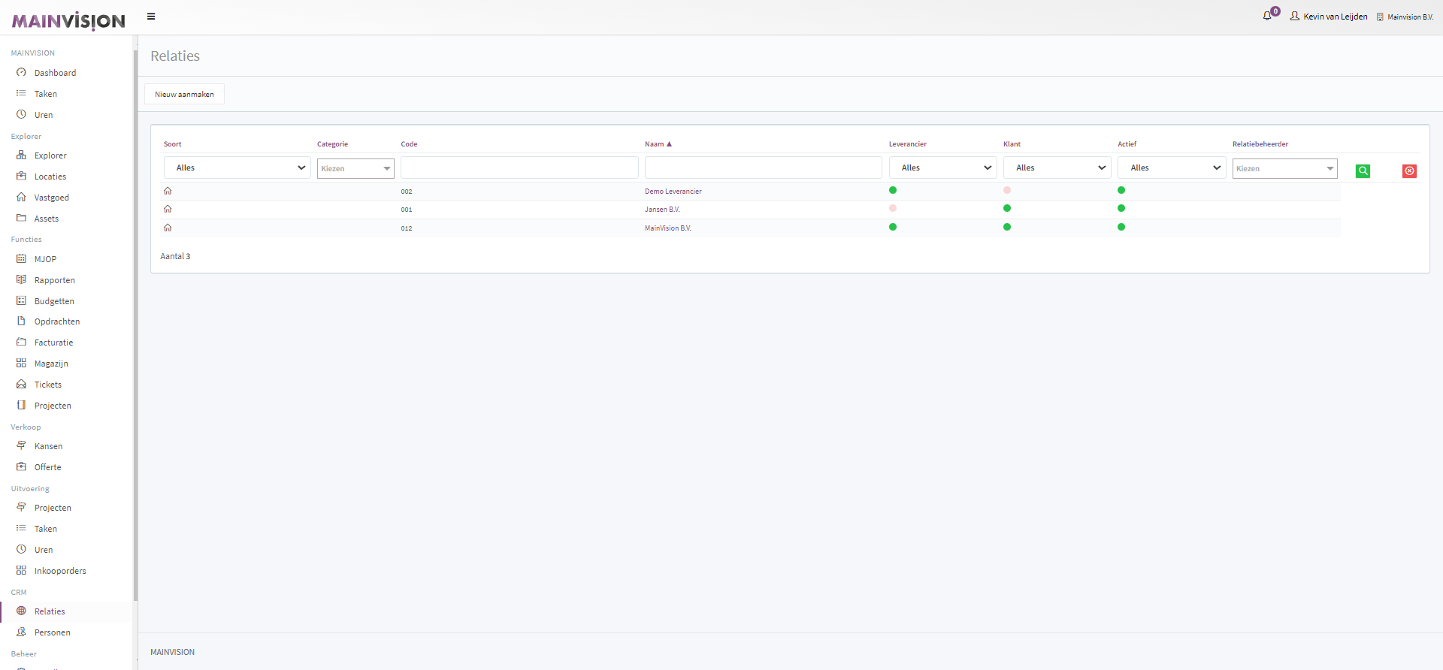Open the Soort filter dropdown

point(237,167)
